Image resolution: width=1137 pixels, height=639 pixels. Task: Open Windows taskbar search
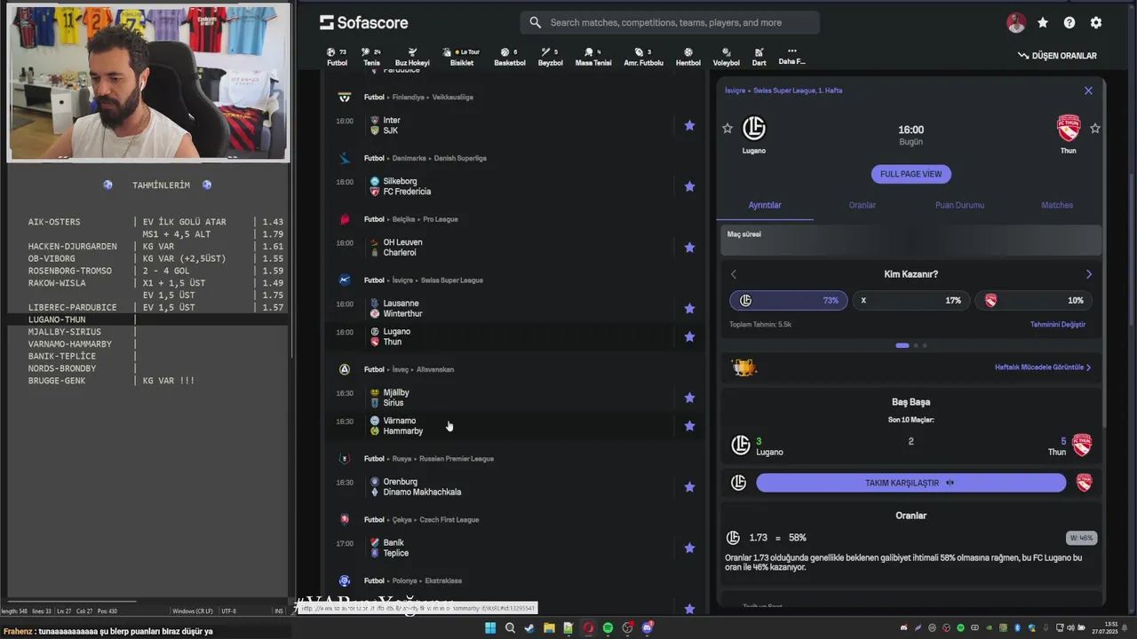pos(510,628)
